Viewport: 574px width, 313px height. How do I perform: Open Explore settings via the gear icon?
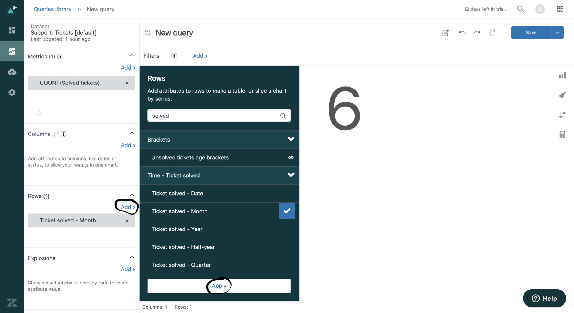coord(12,92)
